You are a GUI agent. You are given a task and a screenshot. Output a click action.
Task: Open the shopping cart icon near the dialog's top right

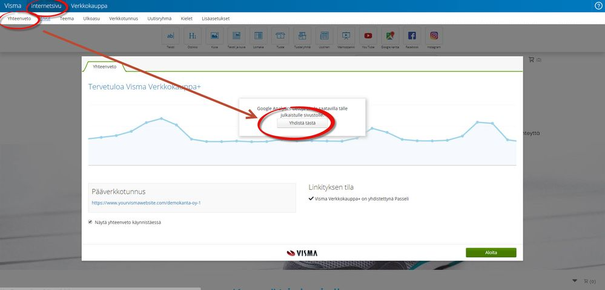531,60
